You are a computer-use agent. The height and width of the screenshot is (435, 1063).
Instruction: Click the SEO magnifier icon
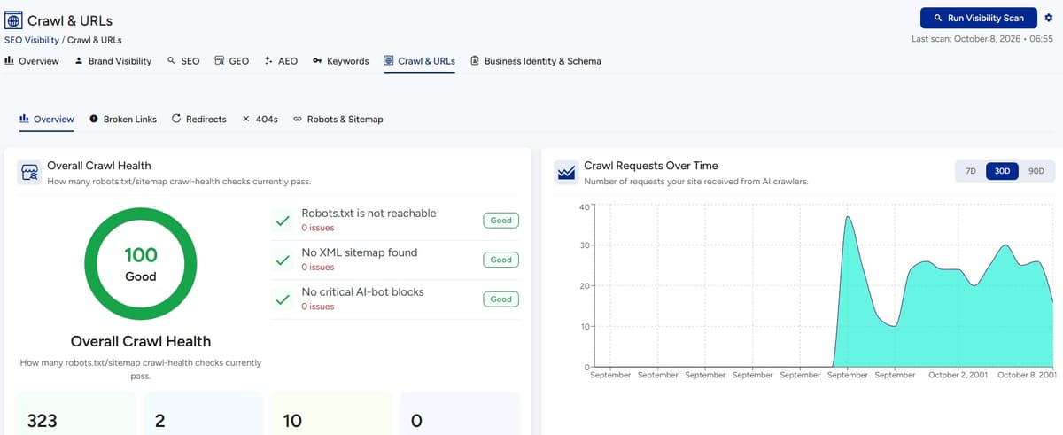(x=171, y=61)
